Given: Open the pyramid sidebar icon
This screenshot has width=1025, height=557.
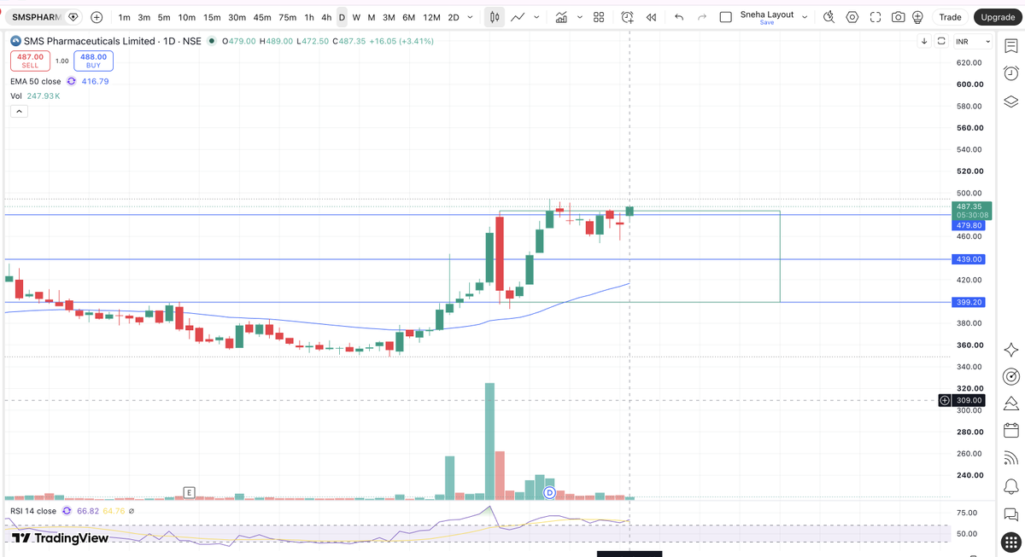Looking at the screenshot, I should (1011, 403).
